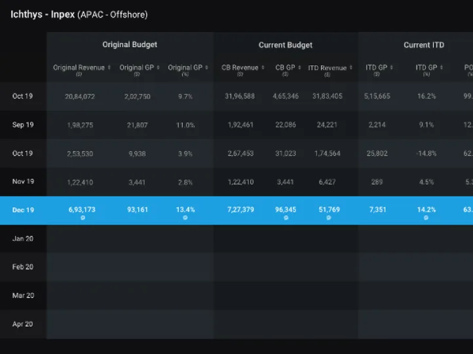The height and width of the screenshot is (354, 473).
Task: Click the 51,769 value in Dec 19
Action: point(329,209)
